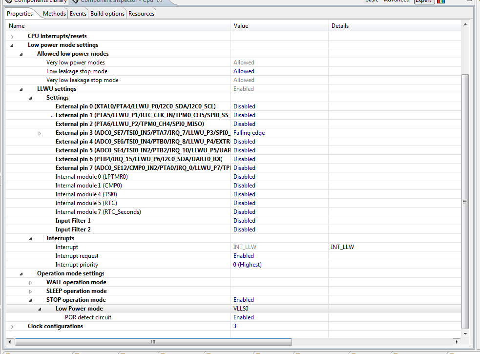Collapse Operation mode settings group
The image size is (480, 354).
coord(21,274)
